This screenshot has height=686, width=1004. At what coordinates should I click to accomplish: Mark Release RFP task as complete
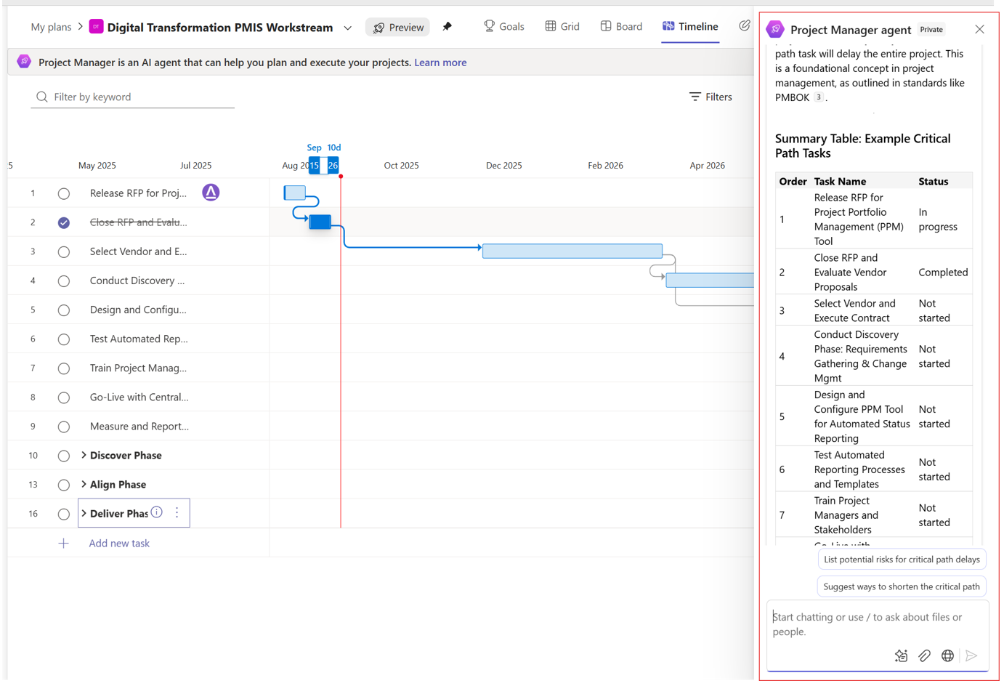[64, 193]
